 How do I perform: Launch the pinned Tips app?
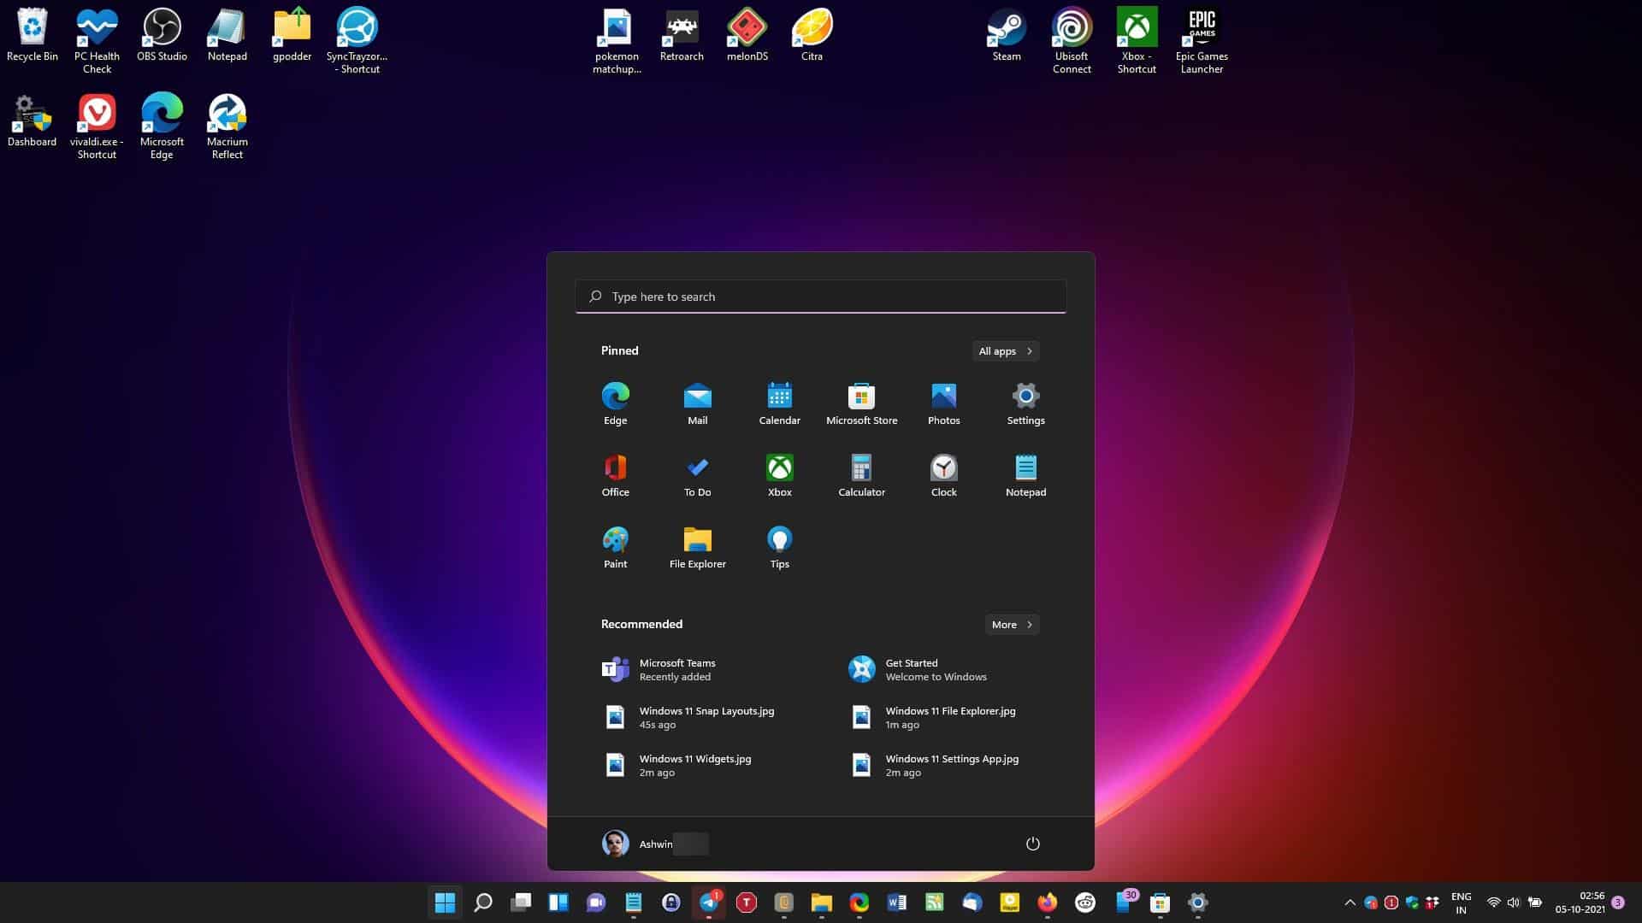(779, 547)
